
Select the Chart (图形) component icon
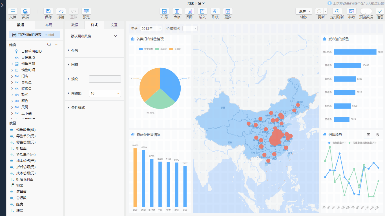(x=190, y=12)
